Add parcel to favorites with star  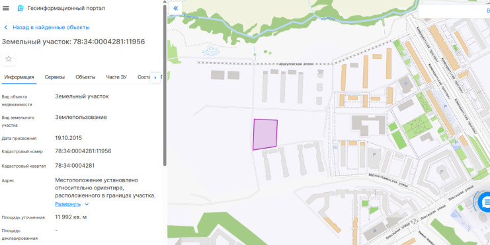pyautogui.click(x=9, y=59)
